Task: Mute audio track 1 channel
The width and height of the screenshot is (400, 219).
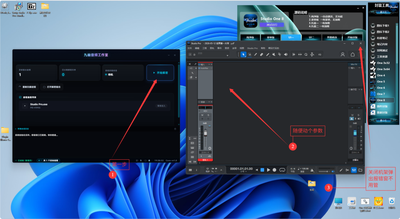Action: pyautogui.click(x=202, y=115)
